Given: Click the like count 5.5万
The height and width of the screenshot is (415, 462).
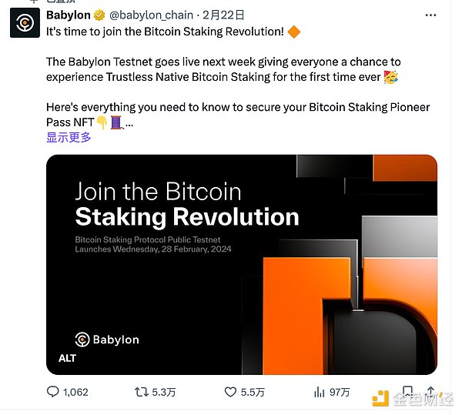Looking at the screenshot, I should (x=253, y=392).
